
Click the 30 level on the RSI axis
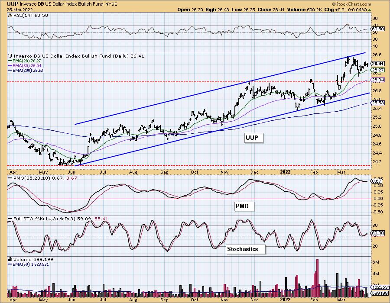[x=375, y=39]
